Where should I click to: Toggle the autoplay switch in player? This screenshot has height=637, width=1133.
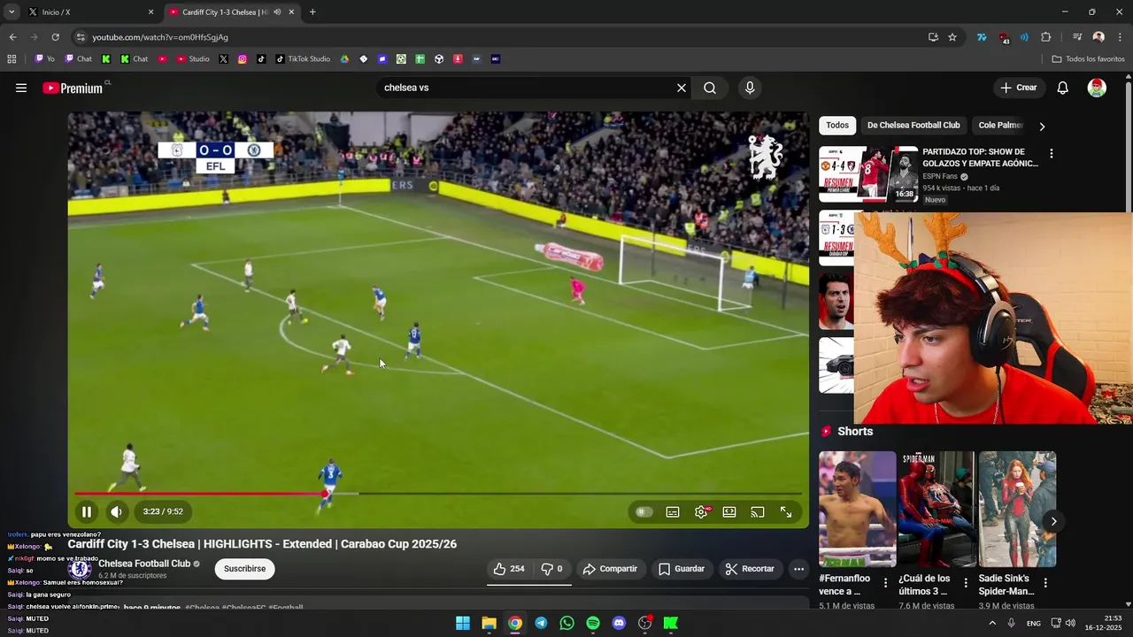tap(644, 511)
